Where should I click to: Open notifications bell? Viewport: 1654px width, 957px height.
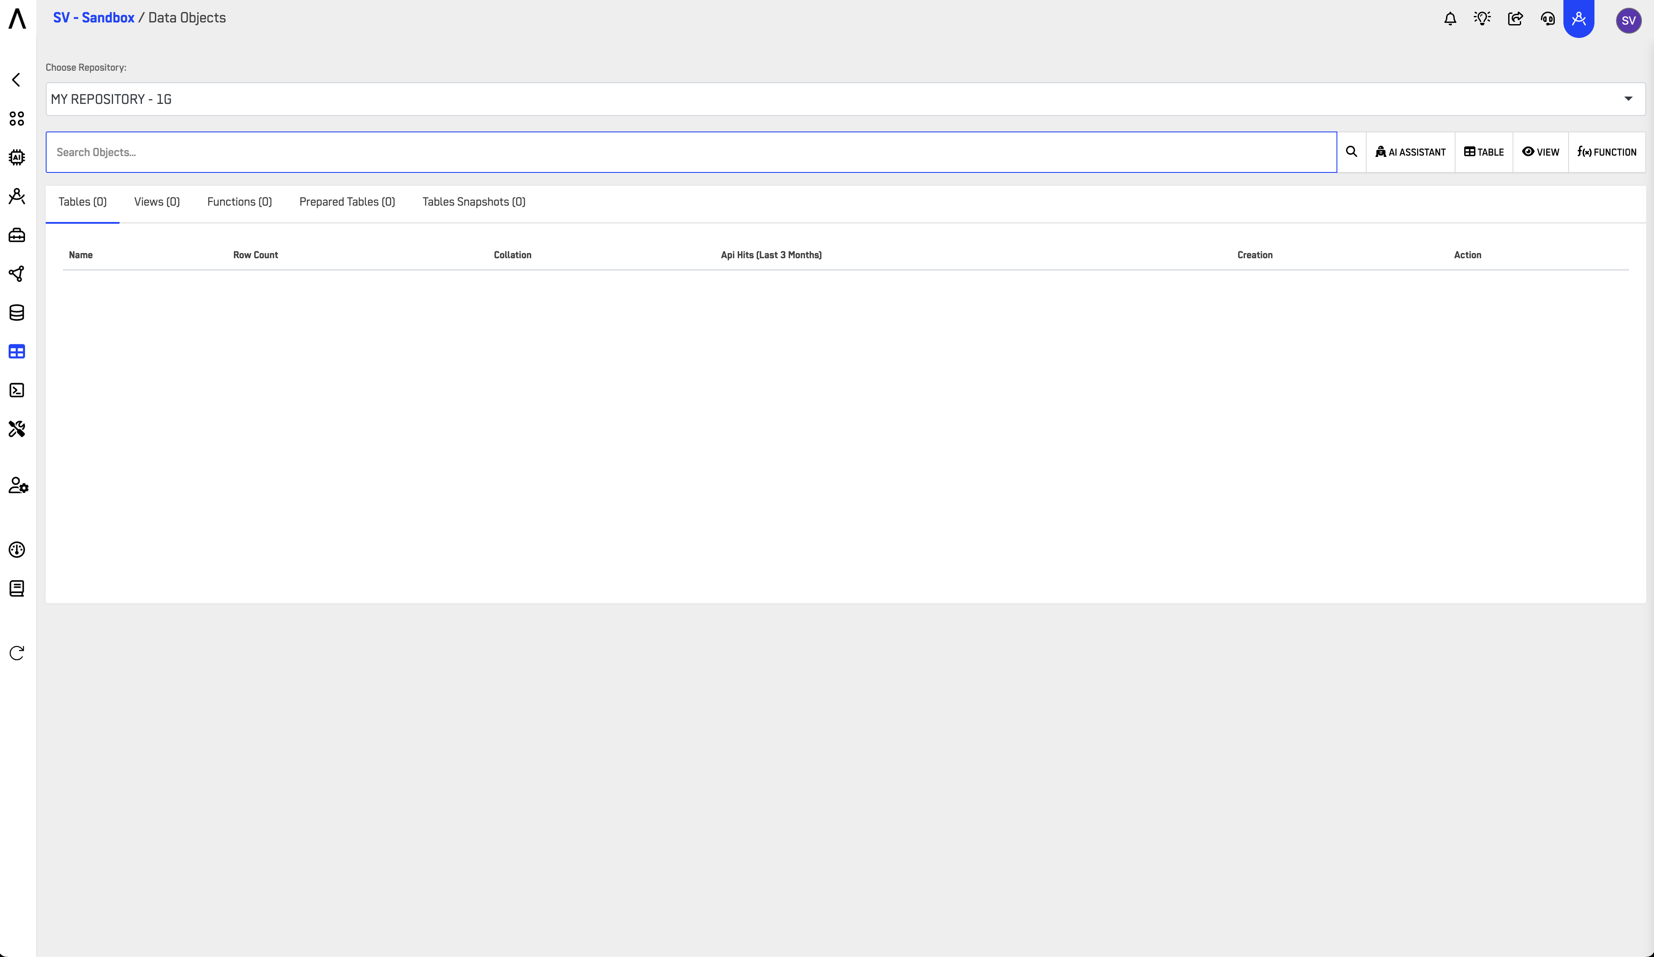pos(1450,19)
